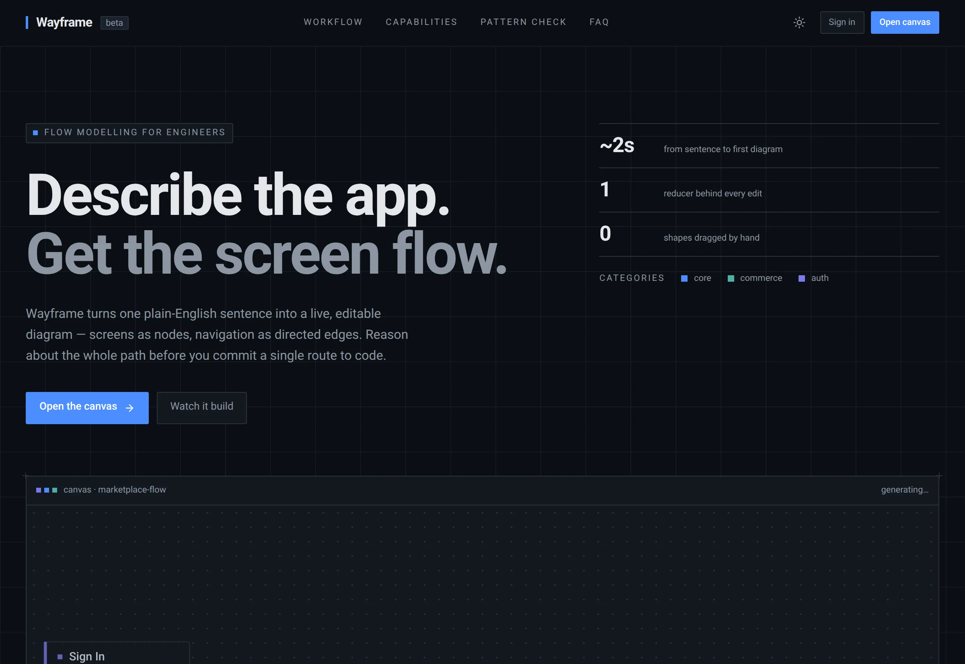Click the 'reducer behind every edit' text

pyautogui.click(x=712, y=194)
